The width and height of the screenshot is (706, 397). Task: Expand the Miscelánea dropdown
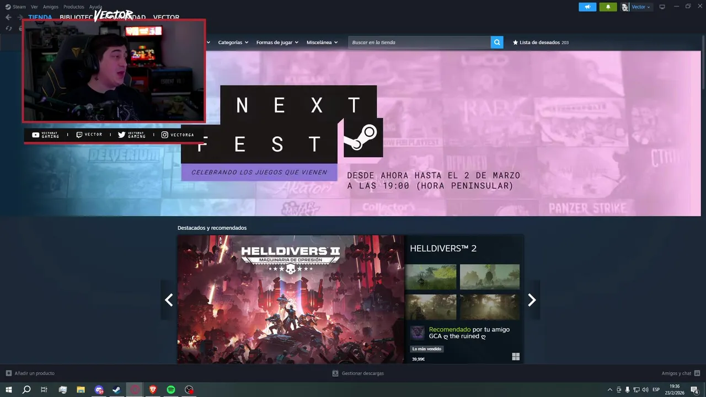[322, 42]
